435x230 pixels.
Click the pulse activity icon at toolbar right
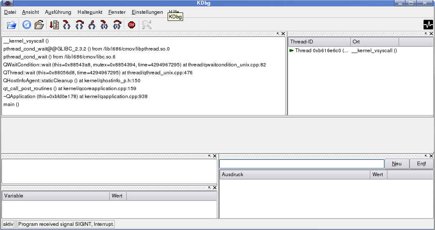coord(428,25)
